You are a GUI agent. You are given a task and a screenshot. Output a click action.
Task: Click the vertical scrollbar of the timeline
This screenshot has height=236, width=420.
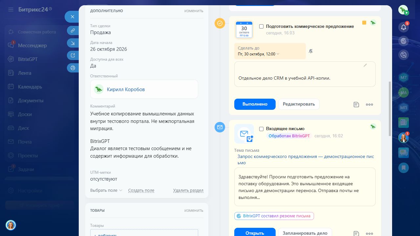389,109
